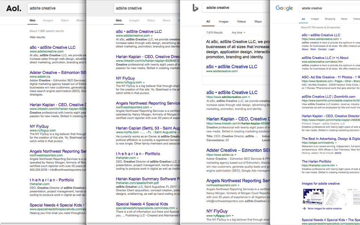Open Google result adSite Creative LLC | ZoomInfo.com

pos(328,97)
